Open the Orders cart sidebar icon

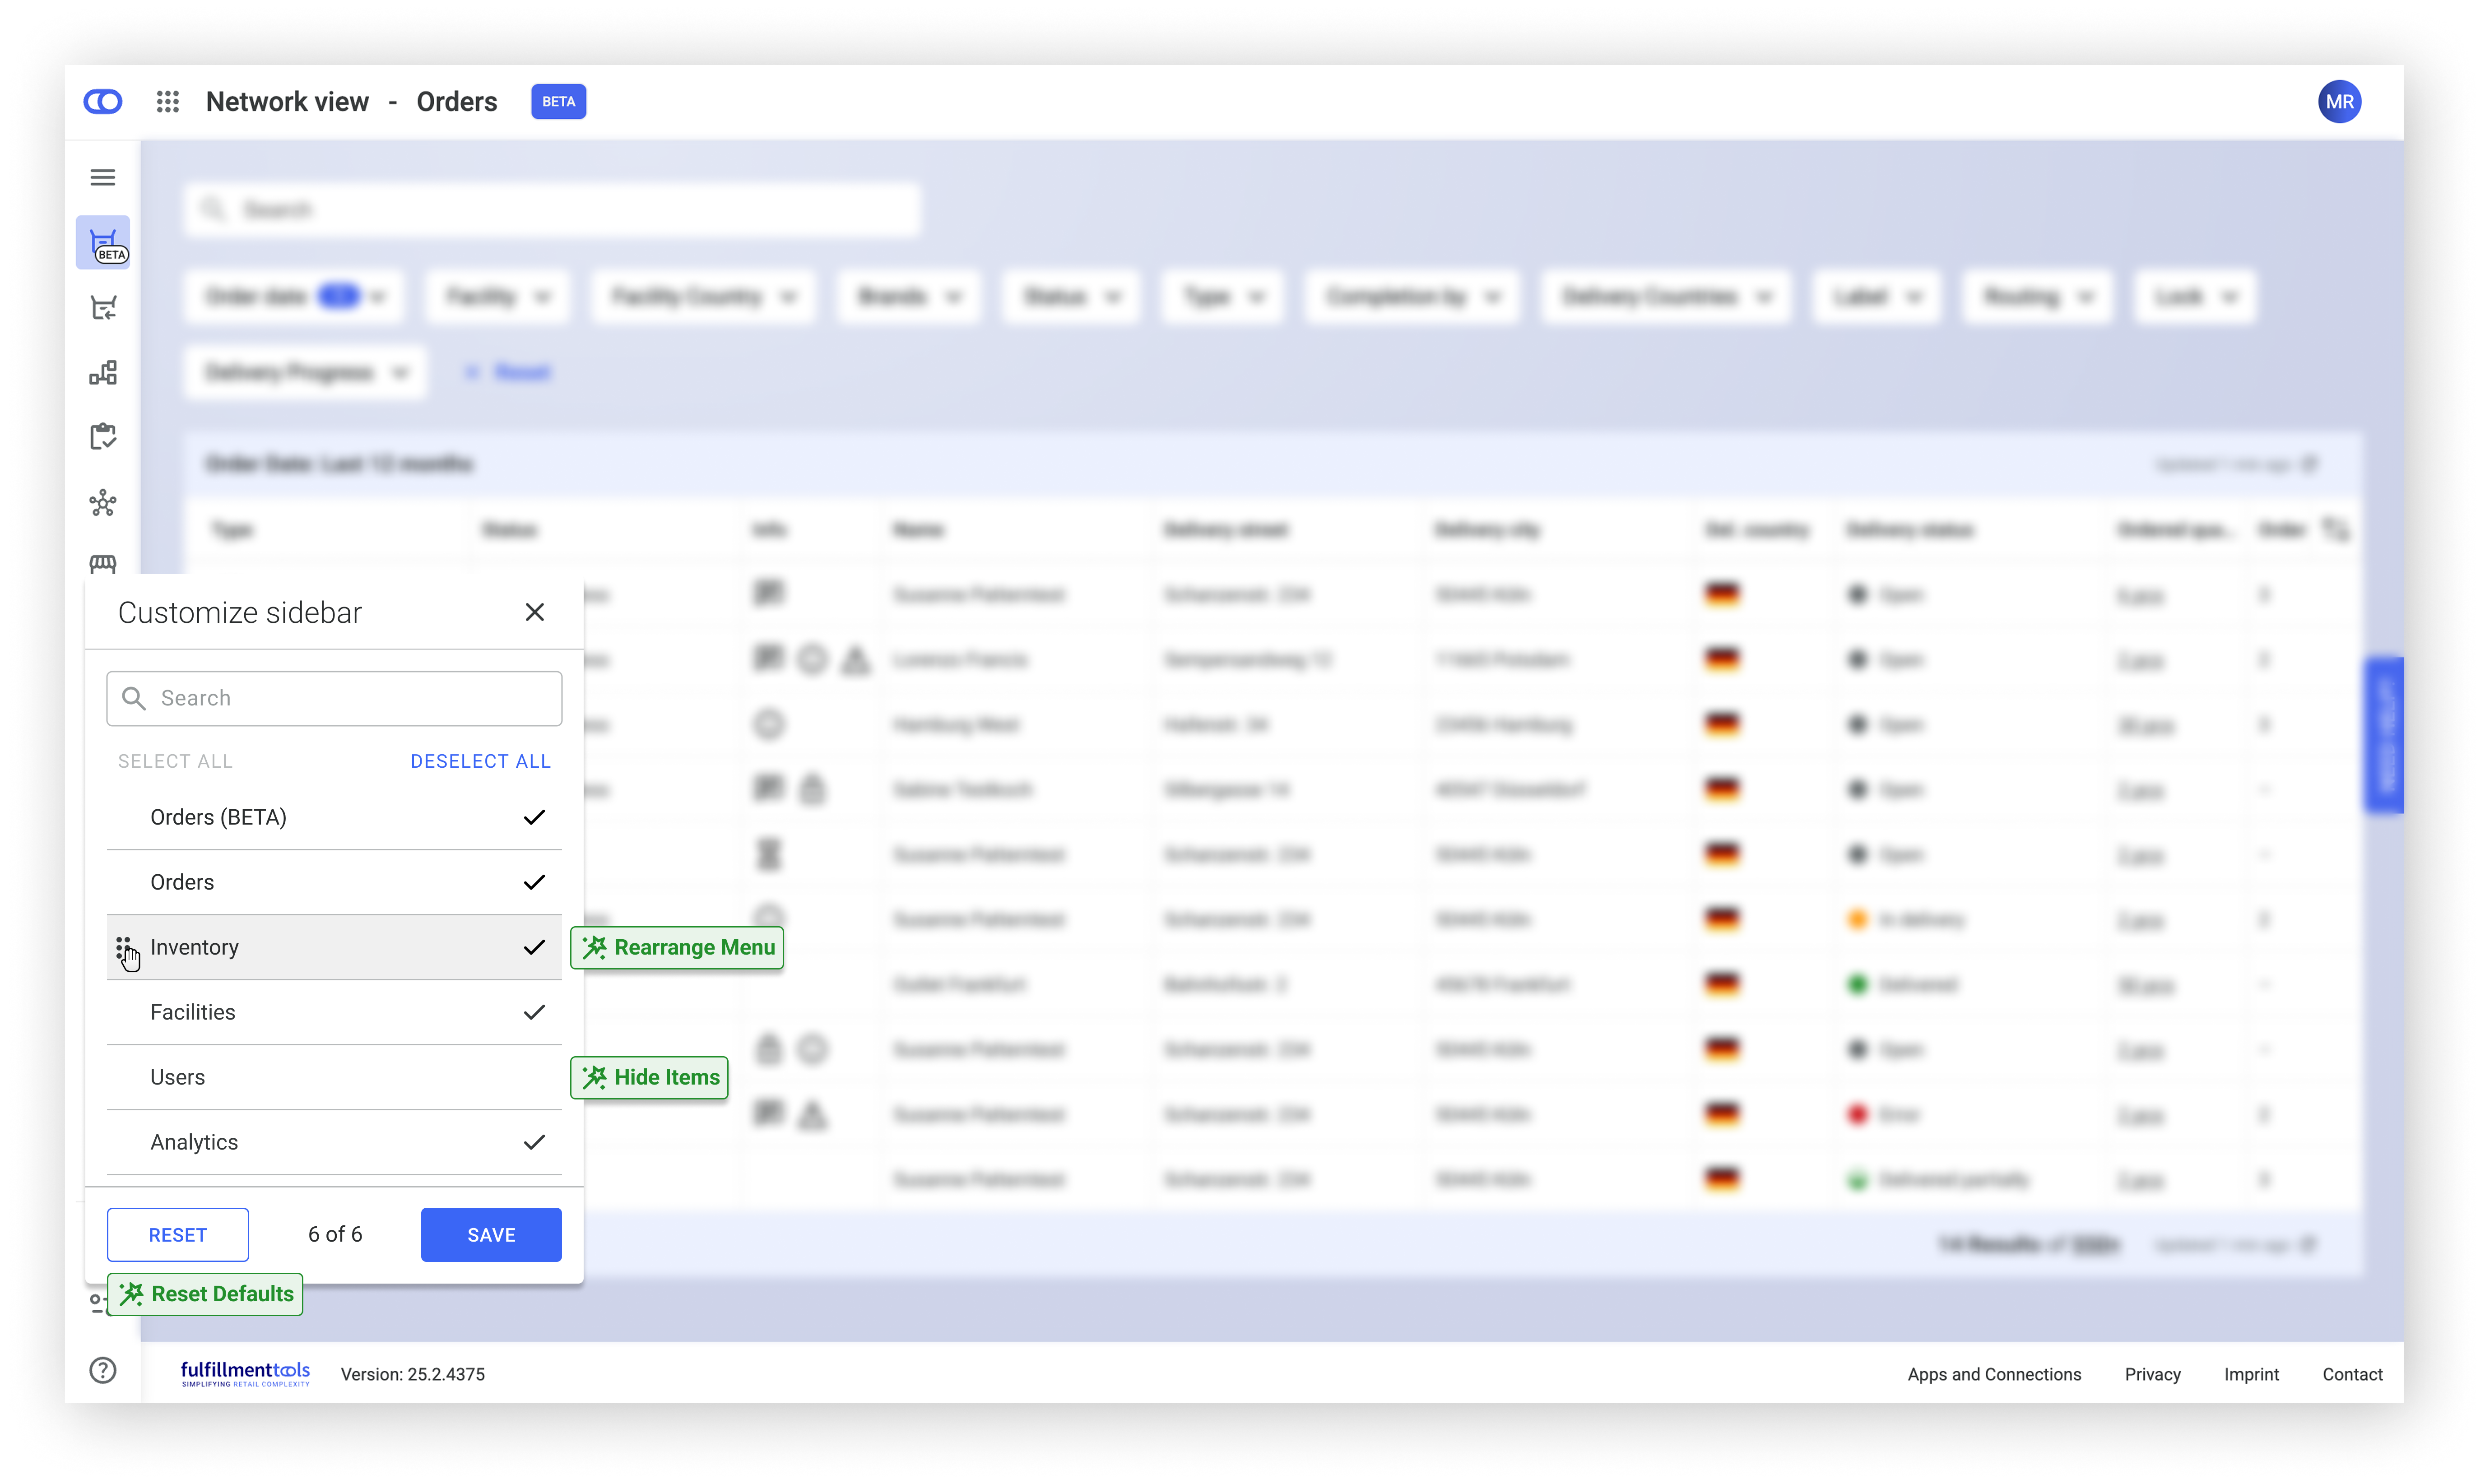[103, 307]
